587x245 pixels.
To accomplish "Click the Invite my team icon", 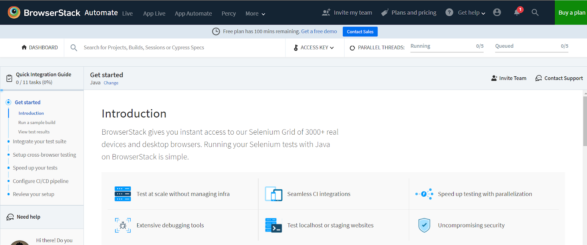I will [326, 12].
